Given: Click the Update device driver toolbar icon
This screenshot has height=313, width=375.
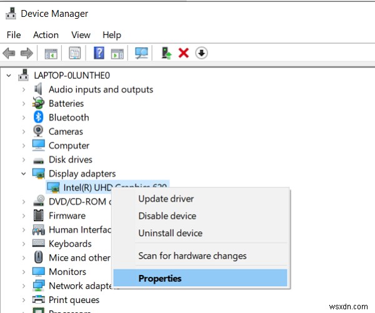Looking at the screenshot, I should [166, 53].
